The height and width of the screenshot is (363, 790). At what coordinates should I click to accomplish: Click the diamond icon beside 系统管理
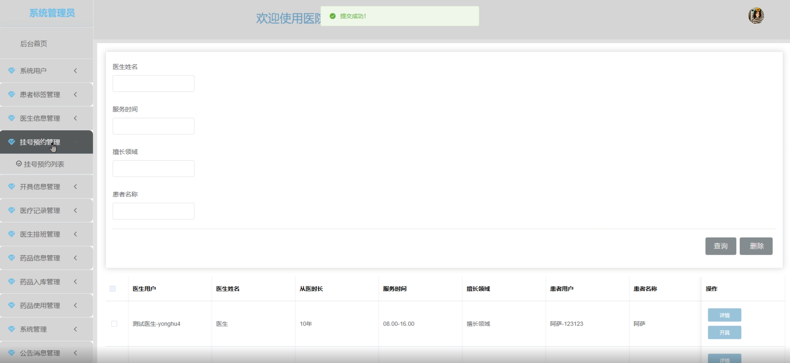12,329
